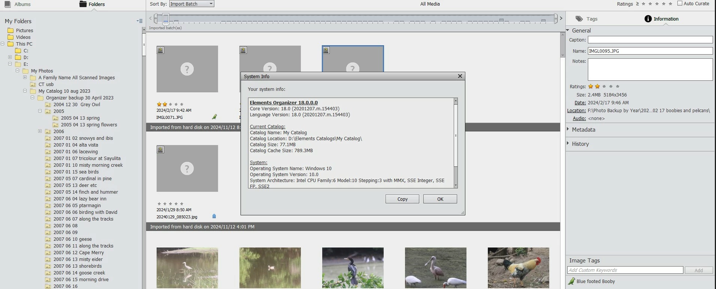The width and height of the screenshot is (716, 289).
Task: Filter by one star in top Ratings bar
Action: (x=643, y=4)
